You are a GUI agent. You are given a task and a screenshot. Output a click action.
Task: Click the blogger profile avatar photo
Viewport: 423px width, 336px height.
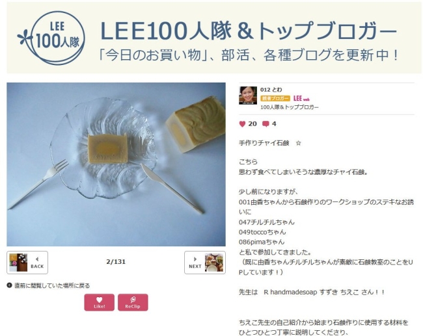[248, 96]
